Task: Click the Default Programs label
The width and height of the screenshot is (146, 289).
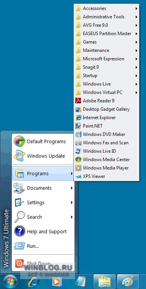Action: coord(46,142)
